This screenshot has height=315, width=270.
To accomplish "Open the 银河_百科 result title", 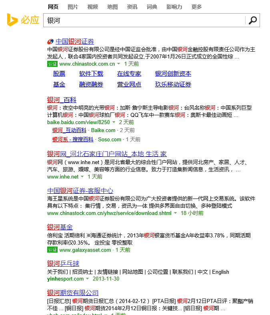I will [x=62, y=100].
